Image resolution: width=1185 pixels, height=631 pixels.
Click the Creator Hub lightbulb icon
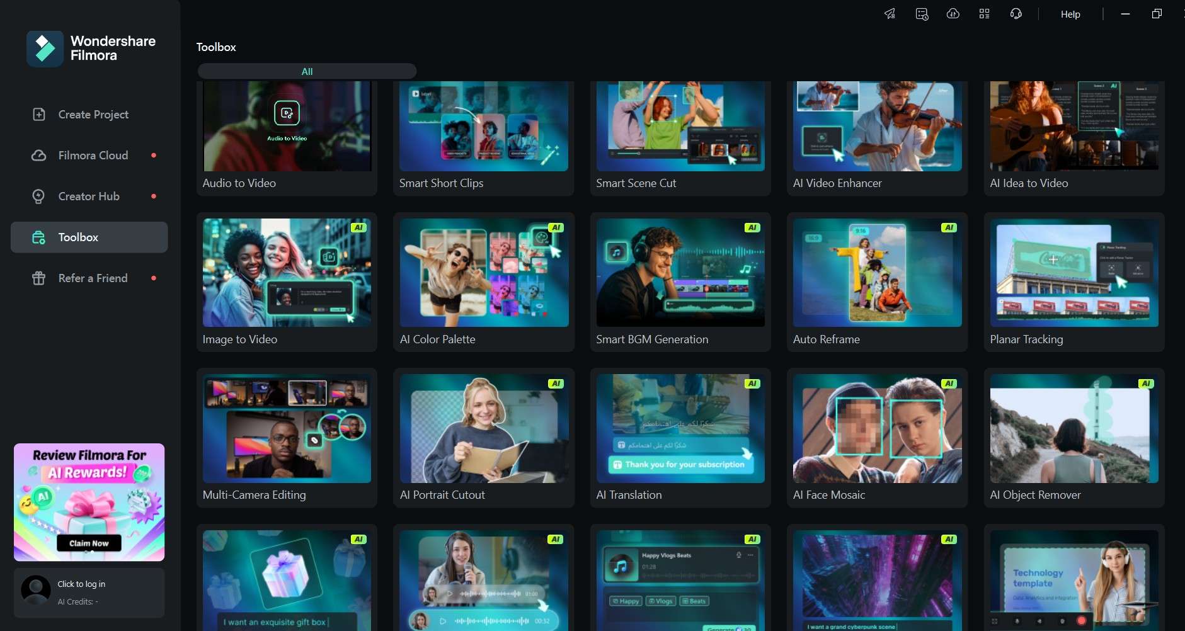point(38,196)
